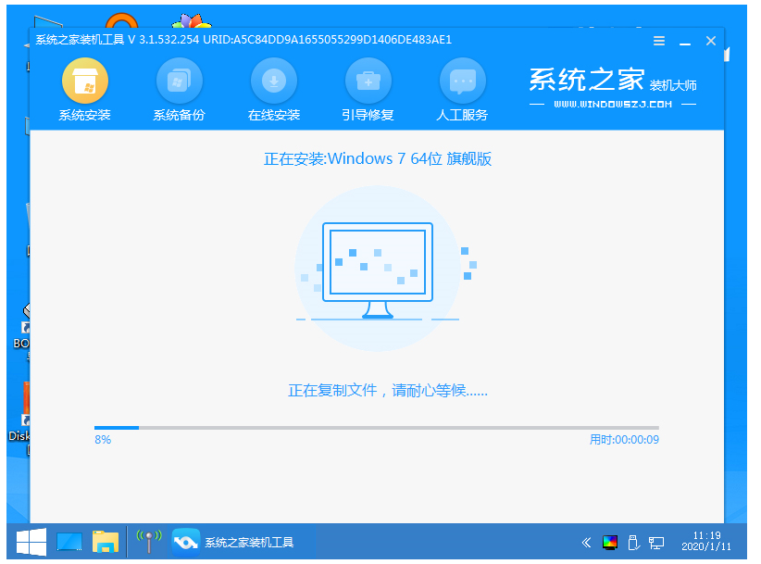Click the wireless network antenna taskbar icon
The height and width of the screenshot is (564, 761).
tap(148, 542)
